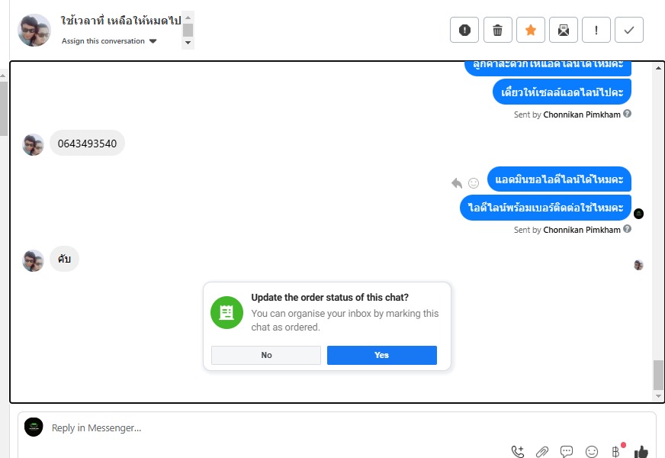
Task: Click No on order status prompt
Action: pyautogui.click(x=266, y=355)
